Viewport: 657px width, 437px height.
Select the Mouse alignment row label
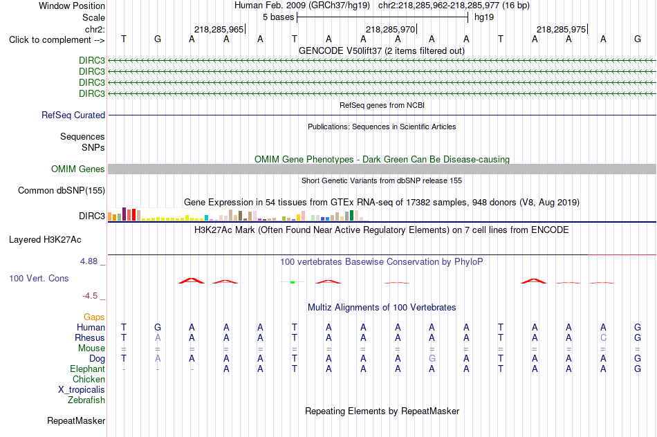(91, 348)
